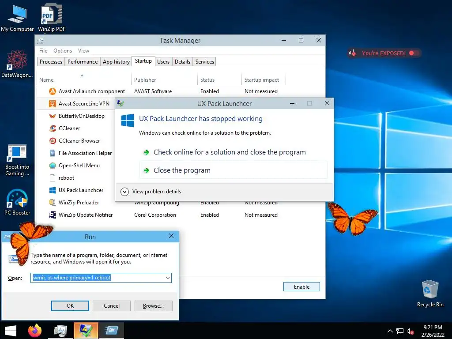Open Boost into Gaming desktop shortcut

17,160
